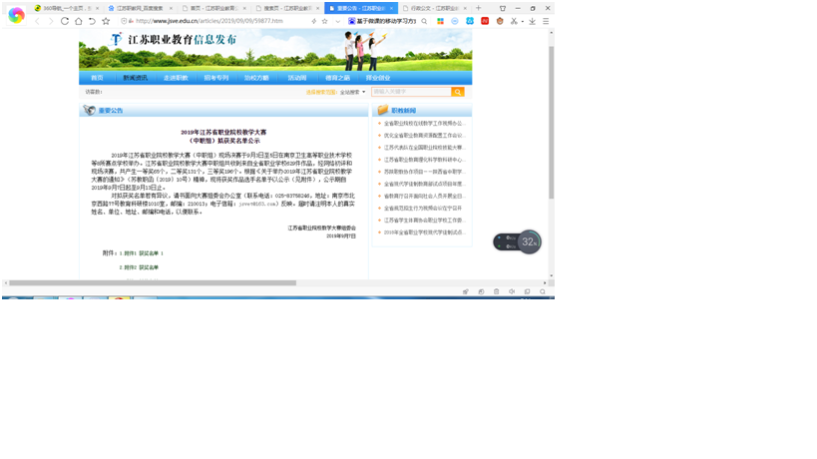
Task: Open the 新闻资讯 navigation menu item
Action: click(135, 78)
